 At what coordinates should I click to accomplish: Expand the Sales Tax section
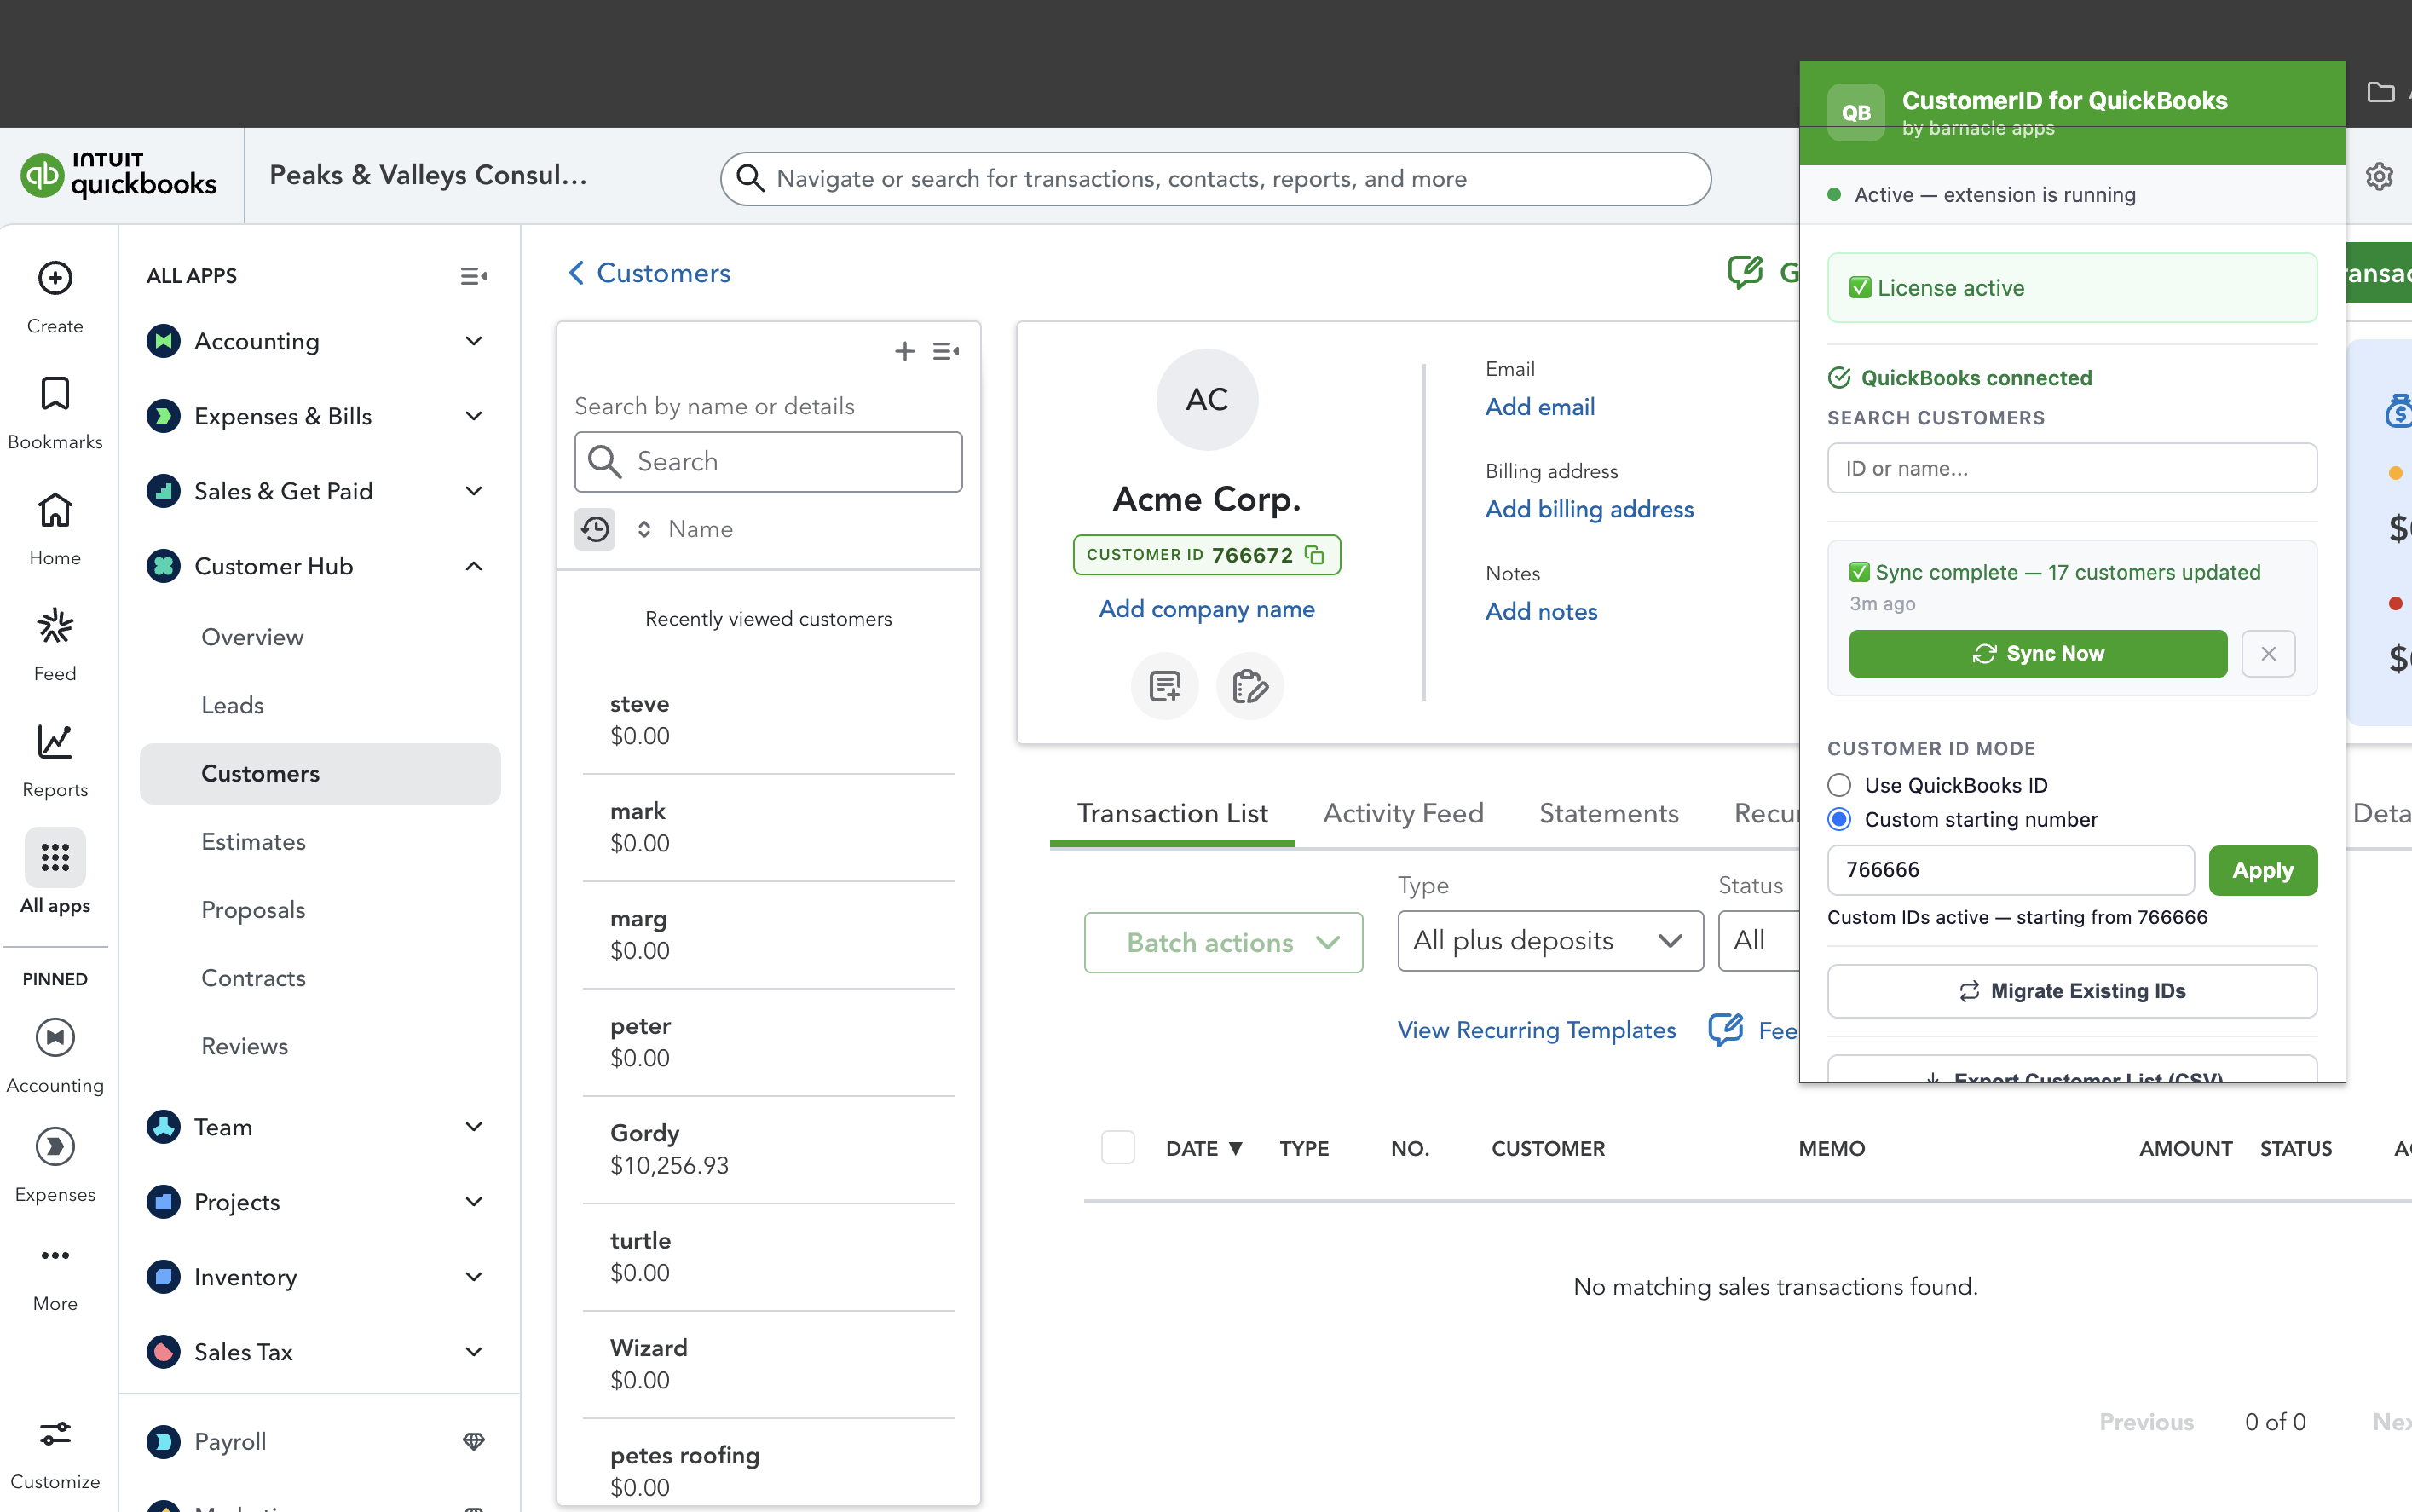(x=474, y=1351)
